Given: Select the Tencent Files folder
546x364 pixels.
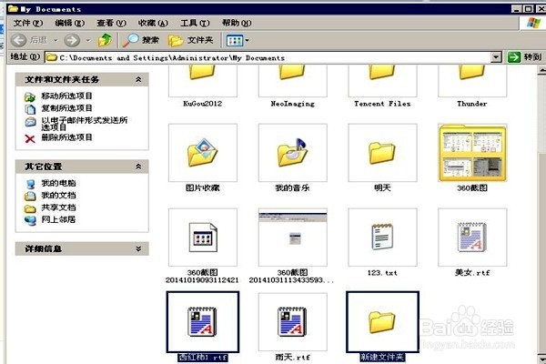Looking at the screenshot, I should (x=382, y=86).
